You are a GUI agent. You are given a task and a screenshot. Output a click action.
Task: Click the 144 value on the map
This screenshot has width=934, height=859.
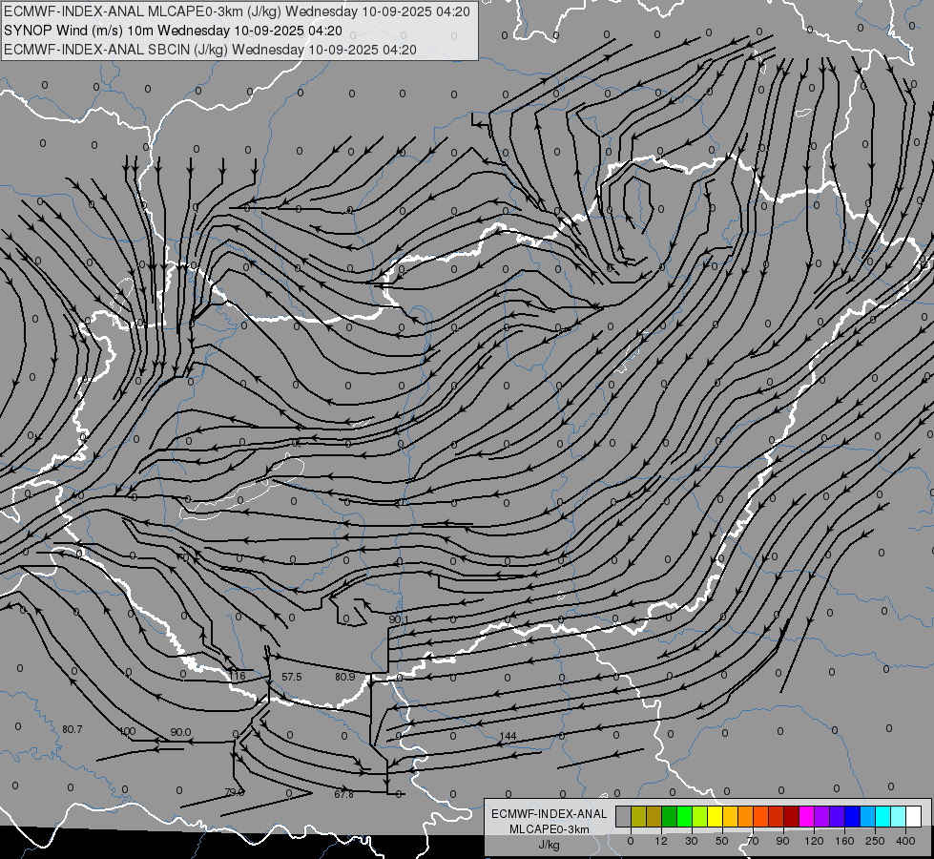(x=508, y=736)
